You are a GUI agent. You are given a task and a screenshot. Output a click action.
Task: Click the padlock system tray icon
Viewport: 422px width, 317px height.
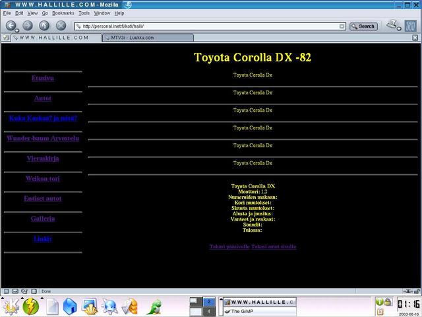(388, 302)
